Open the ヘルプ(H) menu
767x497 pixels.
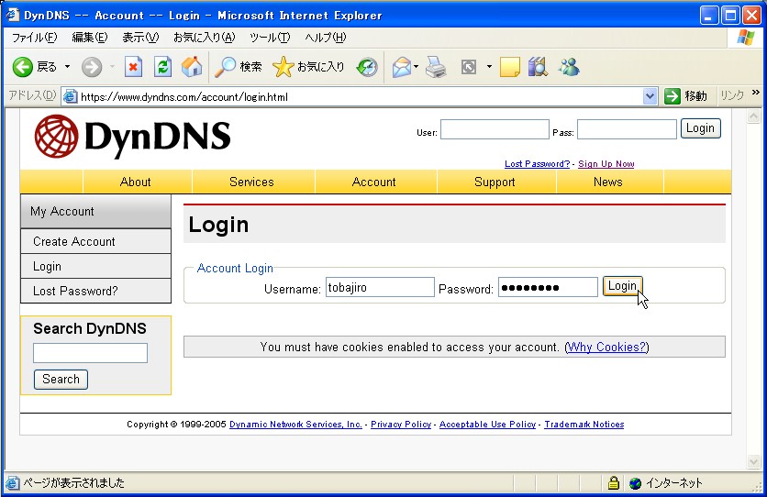[326, 38]
